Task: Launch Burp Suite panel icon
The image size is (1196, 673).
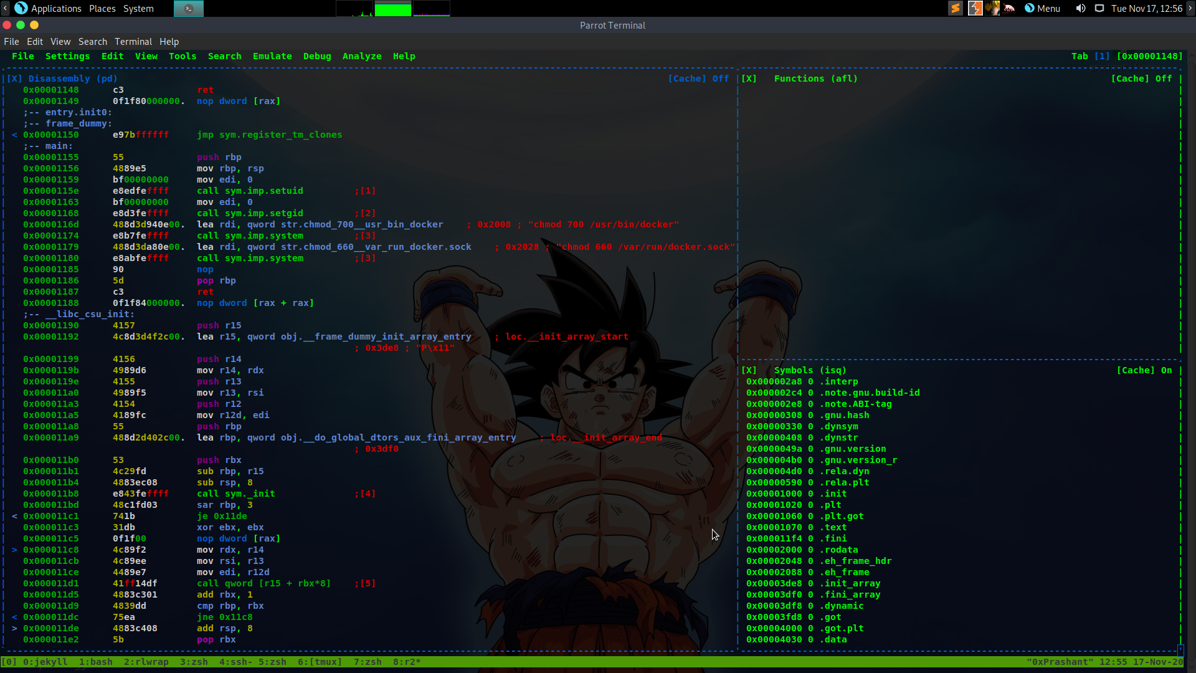Action: pos(975,8)
